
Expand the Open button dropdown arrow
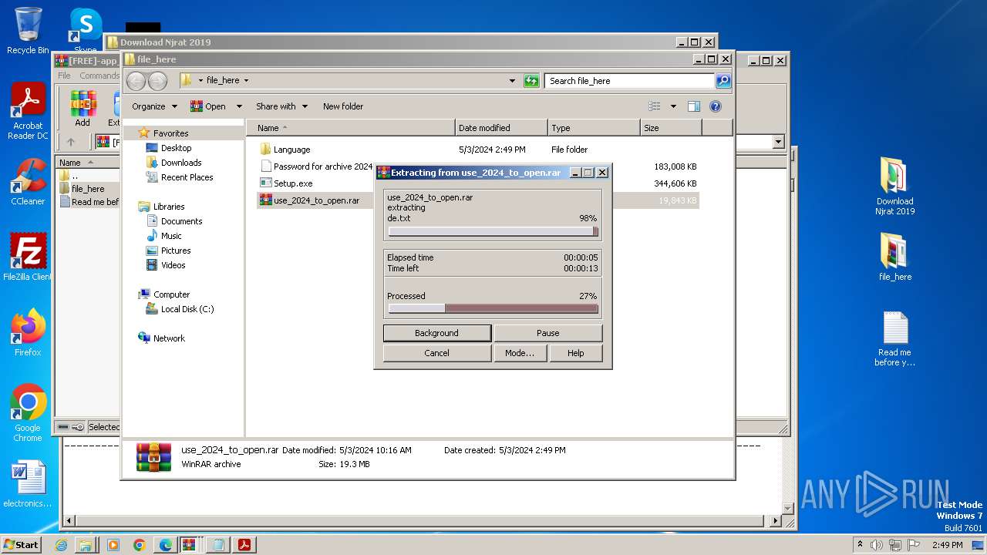(x=239, y=106)
